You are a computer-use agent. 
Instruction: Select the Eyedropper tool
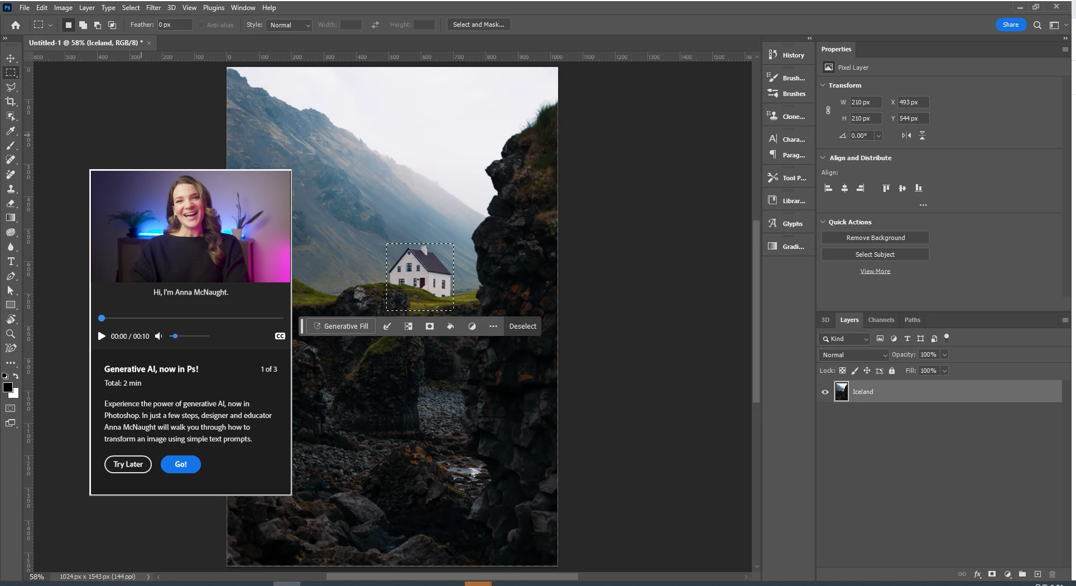tap(11, 131)
